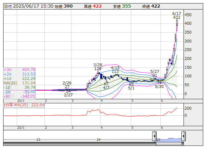Click the left range handle arrow in navigator
Screen dimensions: 207x149
pos(154,137)
